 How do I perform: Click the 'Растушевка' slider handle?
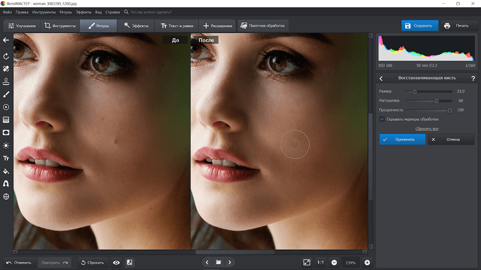pos(436,101)
